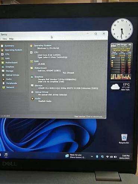138x184 pixels.
Task: Open the News for you taskbar widget
Action: point(75,156)
